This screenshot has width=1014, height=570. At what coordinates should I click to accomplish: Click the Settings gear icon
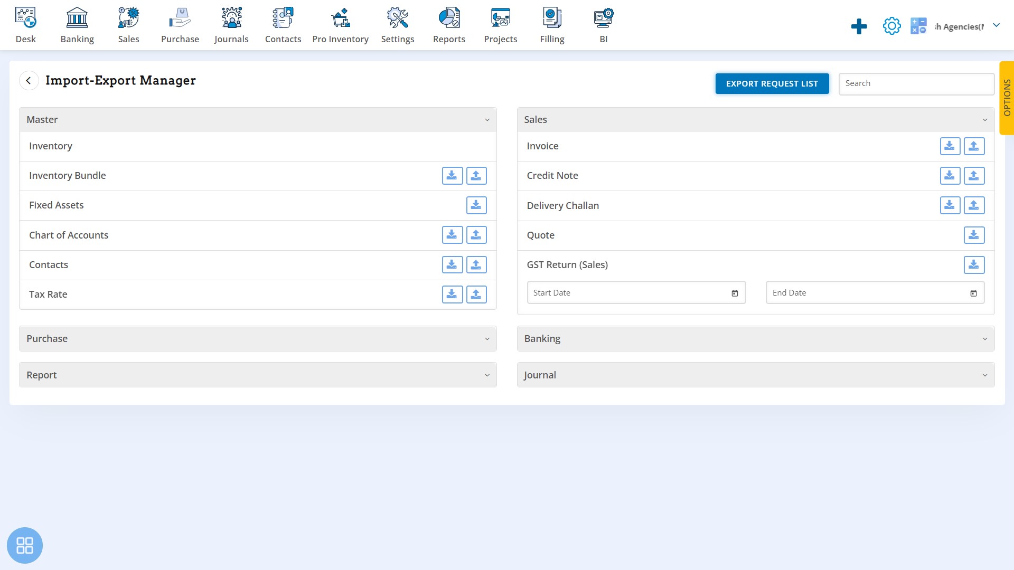pyautogui.click(x=891, y=26)
